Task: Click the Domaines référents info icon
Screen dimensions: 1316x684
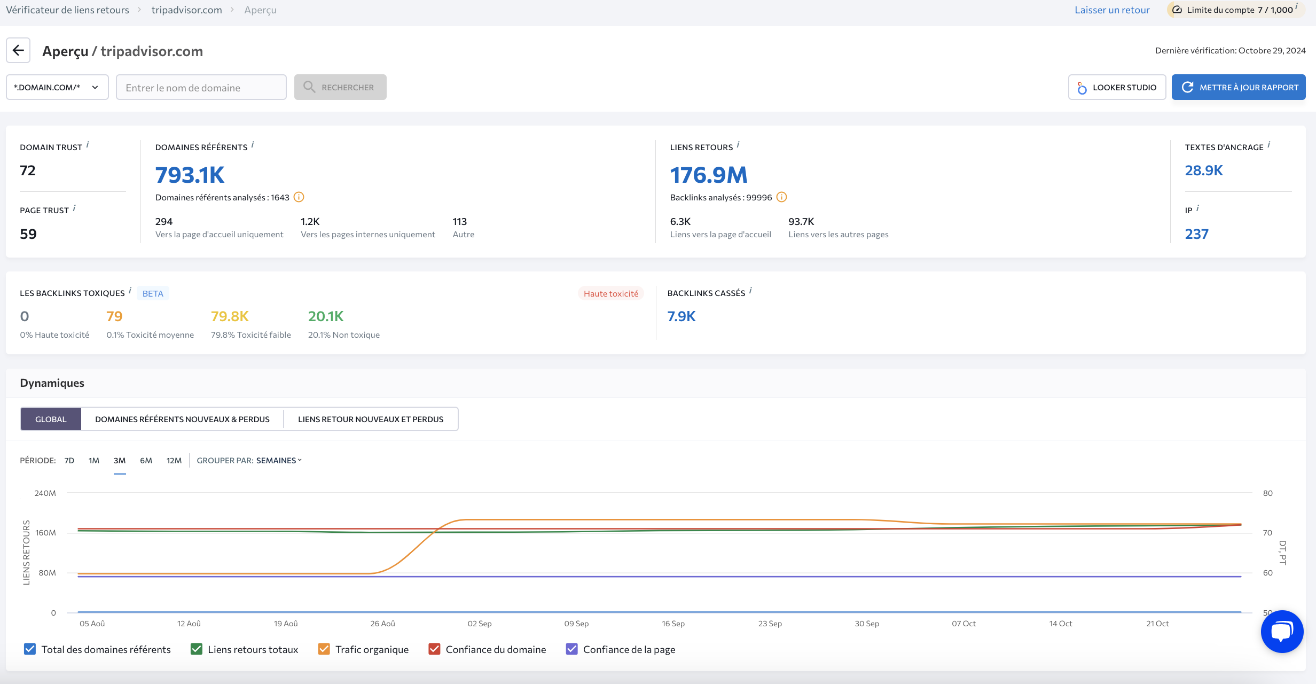Action: tap(253, 145)
